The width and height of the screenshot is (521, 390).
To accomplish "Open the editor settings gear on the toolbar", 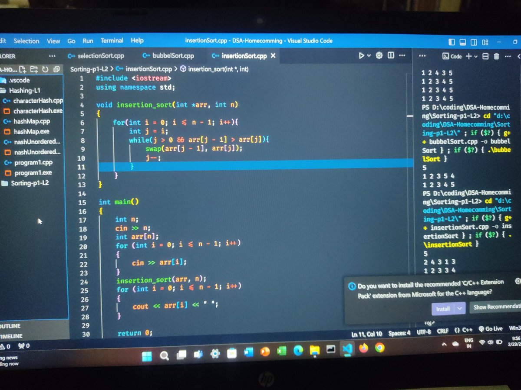I will tap(378, 55).
